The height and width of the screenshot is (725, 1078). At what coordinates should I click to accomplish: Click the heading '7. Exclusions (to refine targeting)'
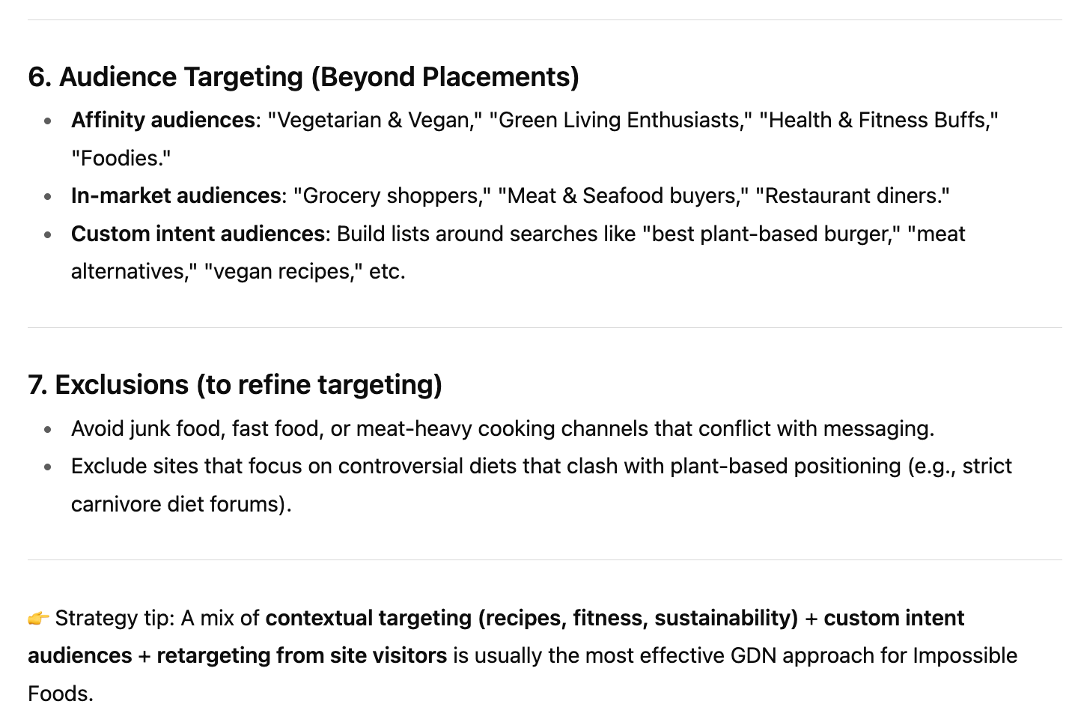tap(235, 385)
